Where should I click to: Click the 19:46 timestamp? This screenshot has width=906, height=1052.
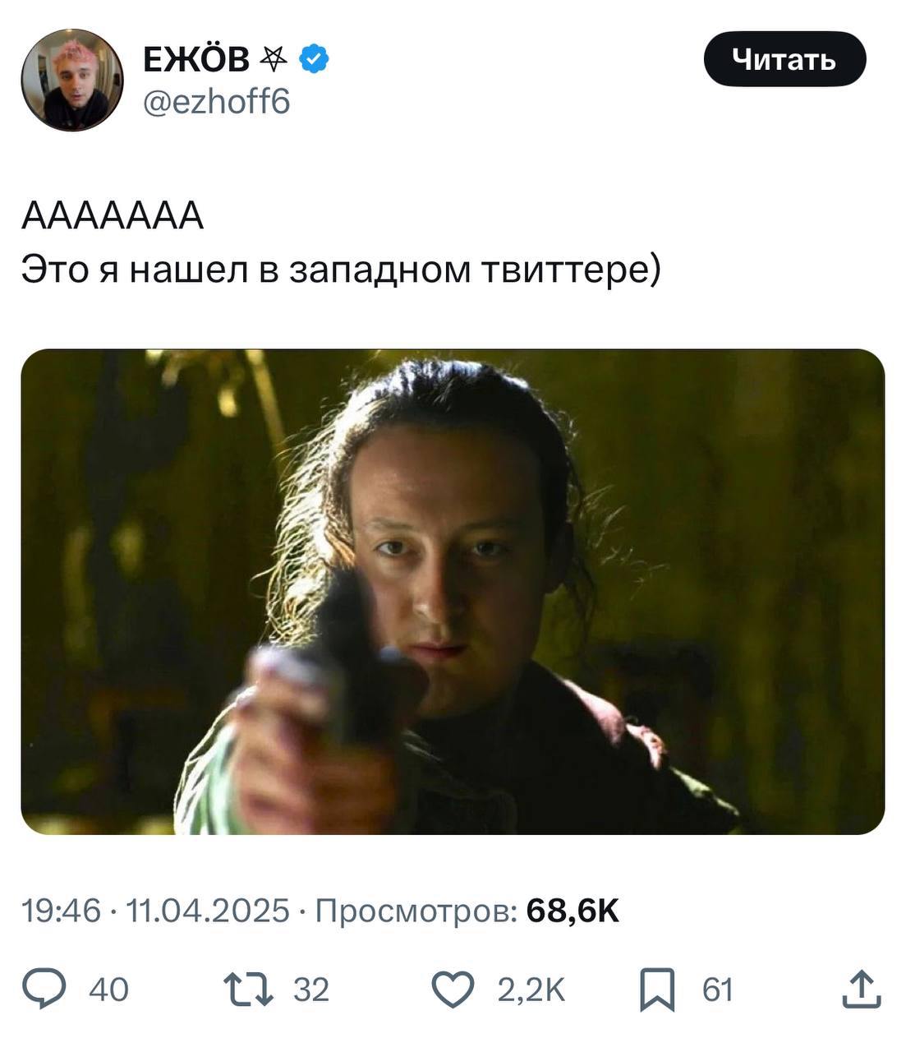click(62, 911)
